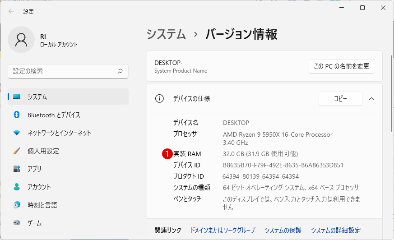Open Bluetooth とデバイス settings
This screenshot has width=394, height=240.
68,115
